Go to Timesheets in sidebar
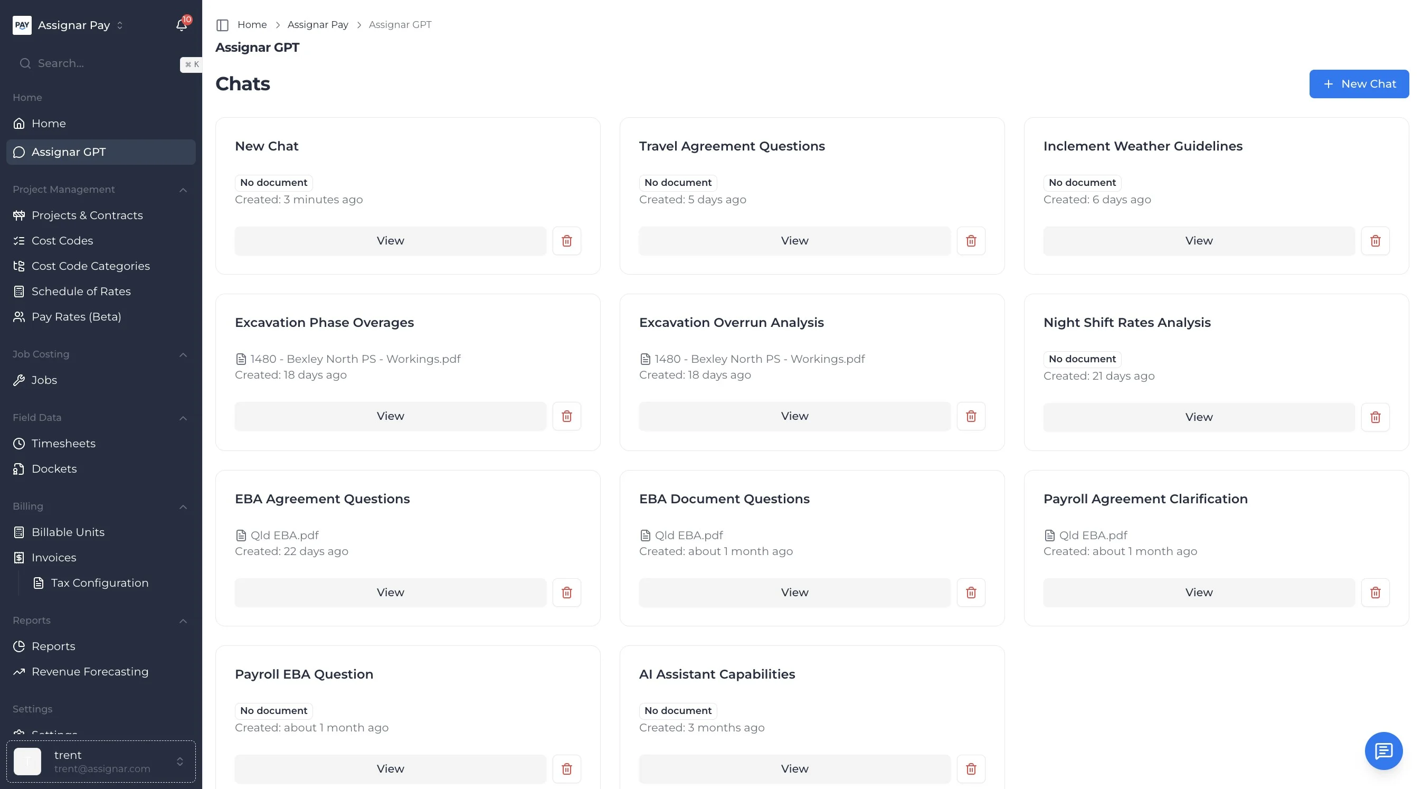The image size is (1422, 789). click(x=63, y=444)
